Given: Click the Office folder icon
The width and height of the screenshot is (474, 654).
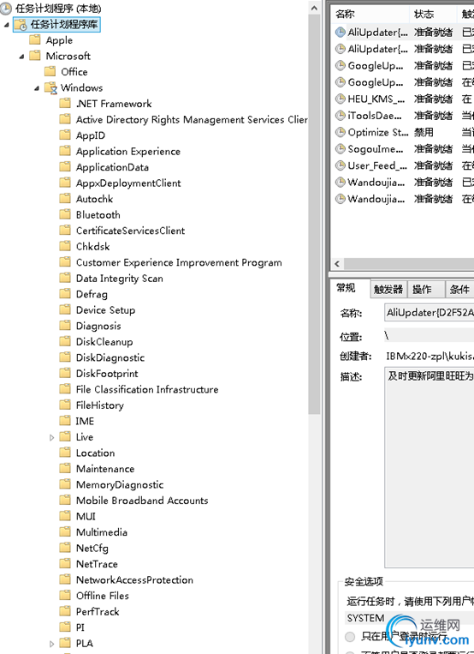Looking at the screenshot, I should [x=50, y=72].
